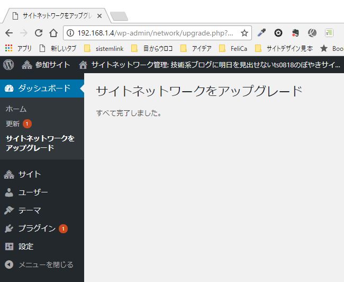Collapse sidebar with メニューを閉じる

(x=42, y=265)
